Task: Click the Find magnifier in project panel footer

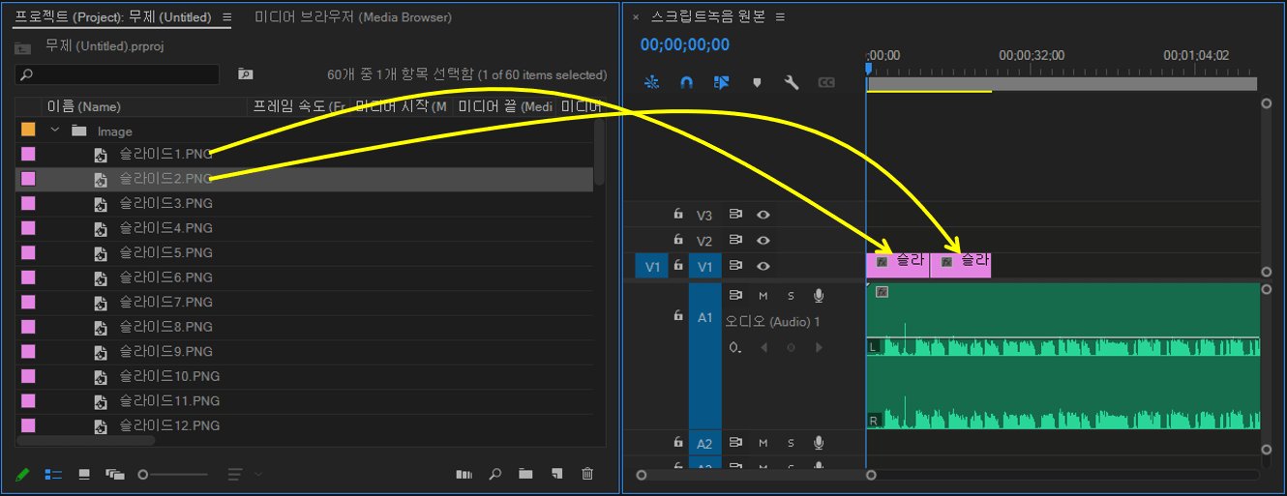Action: [494, 474]
